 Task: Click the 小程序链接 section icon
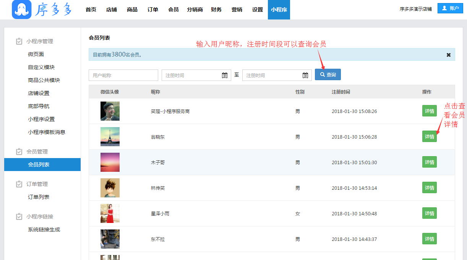[19, 216]
